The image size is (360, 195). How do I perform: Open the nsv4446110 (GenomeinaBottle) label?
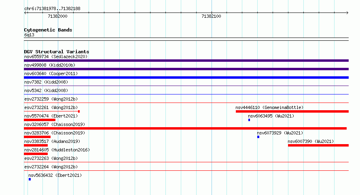269,107
